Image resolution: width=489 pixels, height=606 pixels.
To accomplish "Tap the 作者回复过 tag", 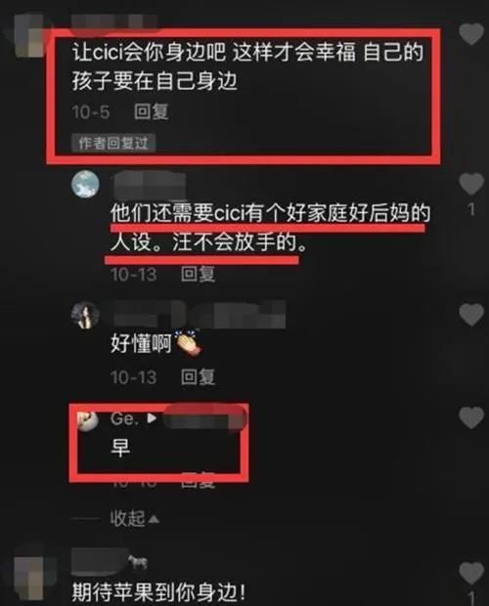I will tap(113, 143).
